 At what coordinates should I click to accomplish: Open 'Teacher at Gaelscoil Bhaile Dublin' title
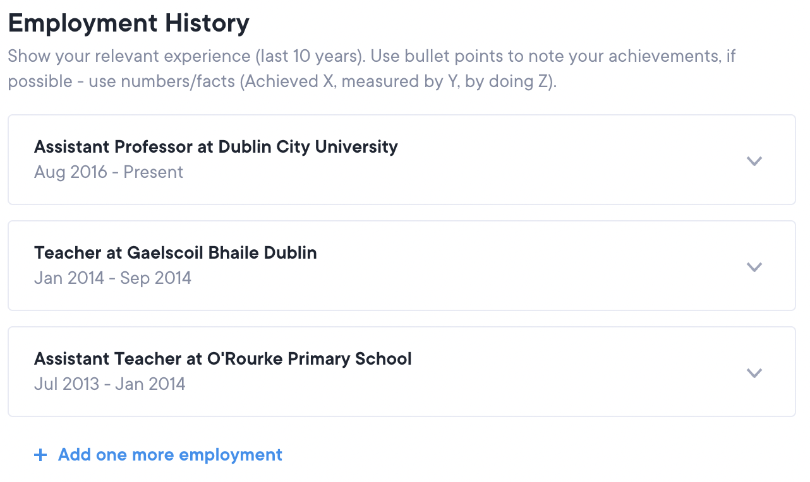(175, 253)
